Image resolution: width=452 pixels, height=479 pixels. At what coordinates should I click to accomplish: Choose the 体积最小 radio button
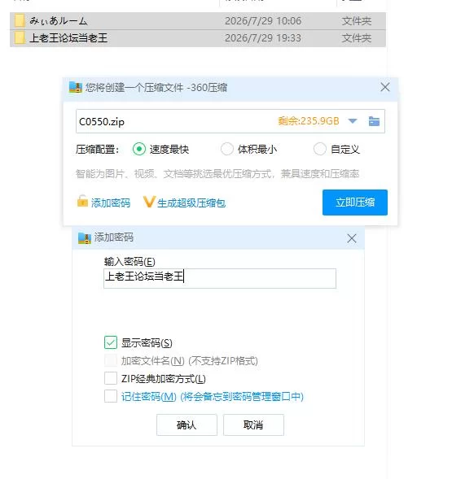point(227,149)
